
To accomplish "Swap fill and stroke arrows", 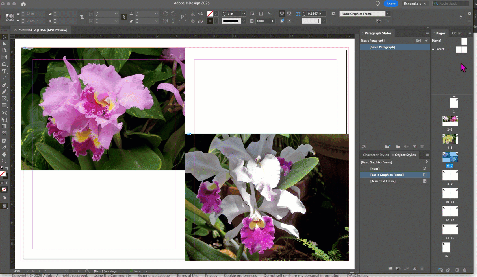I will tap(7, 168).
